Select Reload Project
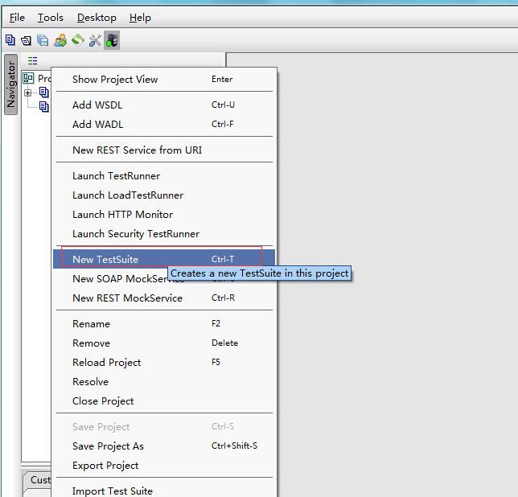 tap(164, 362)
